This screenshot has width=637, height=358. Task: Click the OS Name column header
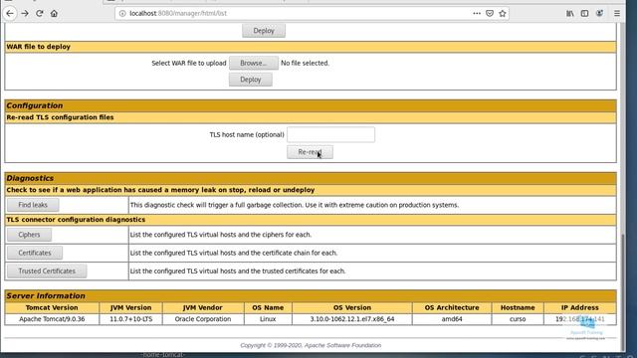click(x=268, y=307)
